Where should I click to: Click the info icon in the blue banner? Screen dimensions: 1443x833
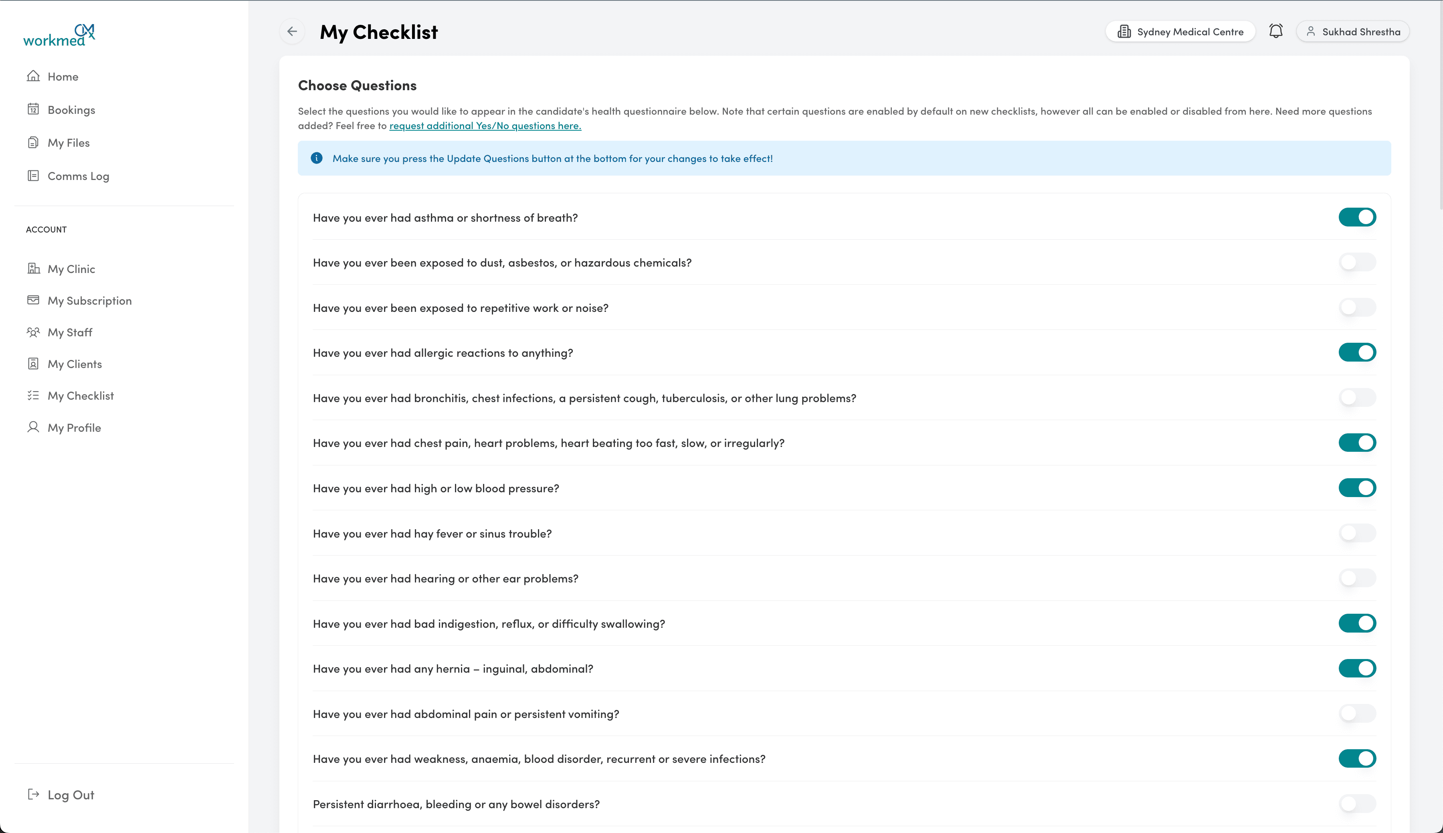[x=317, y=158]
